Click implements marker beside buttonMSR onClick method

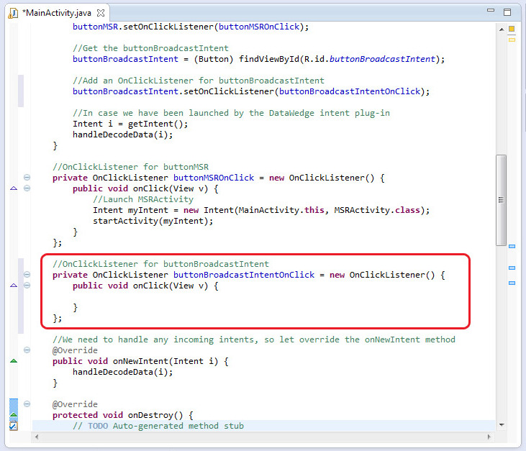tap(13, 188)
